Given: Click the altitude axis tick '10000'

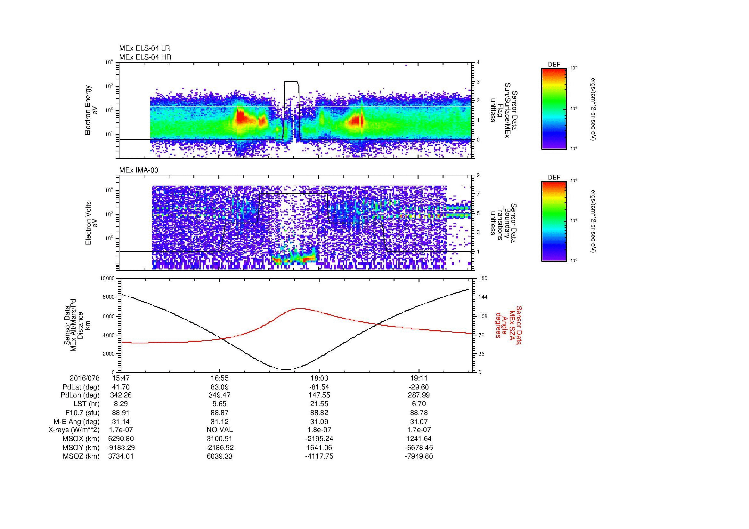Looking at the screenshot, I should coord(108,278).
